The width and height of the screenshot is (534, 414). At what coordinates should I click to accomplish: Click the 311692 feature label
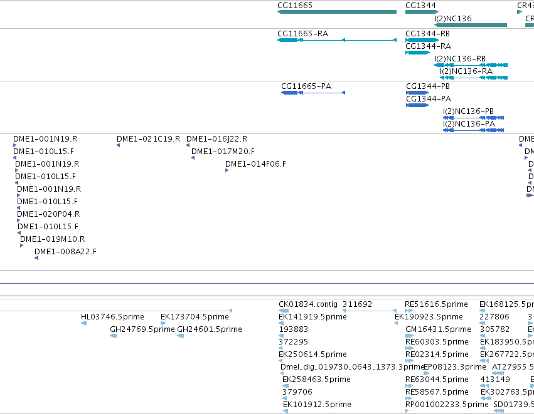(x=357, y=304)
